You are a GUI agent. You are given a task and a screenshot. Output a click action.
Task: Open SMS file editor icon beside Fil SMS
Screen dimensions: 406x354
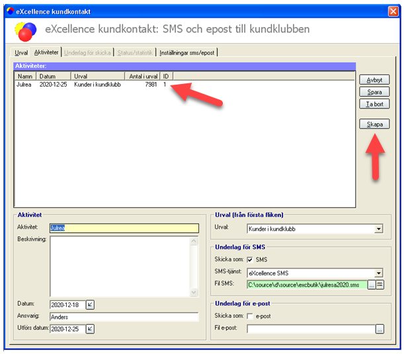[380, 285]
